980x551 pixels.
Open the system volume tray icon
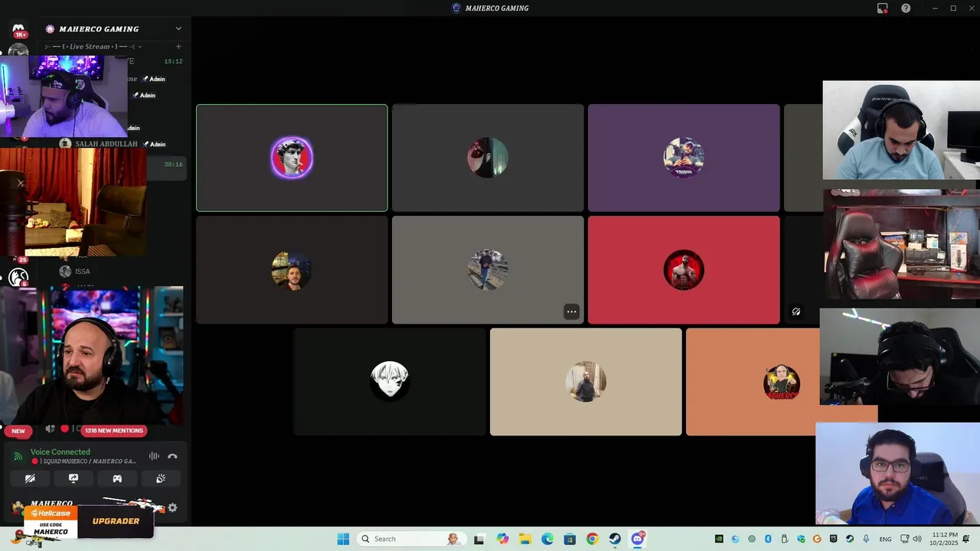[x=917, y=539]
